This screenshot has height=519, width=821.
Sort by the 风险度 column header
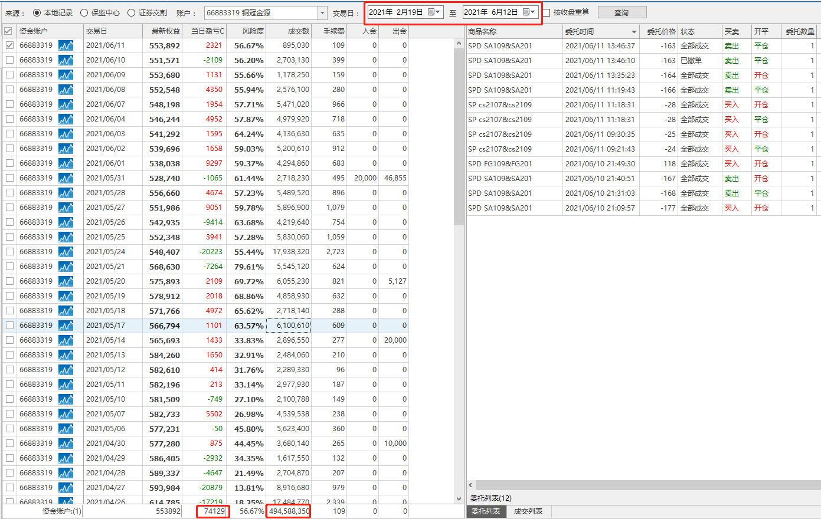coord(253,31)
